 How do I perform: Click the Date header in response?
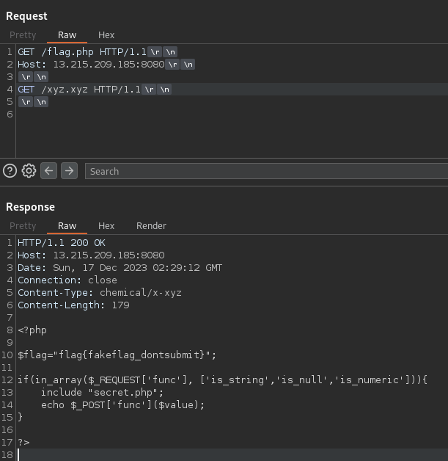click(x=120, y=268)
